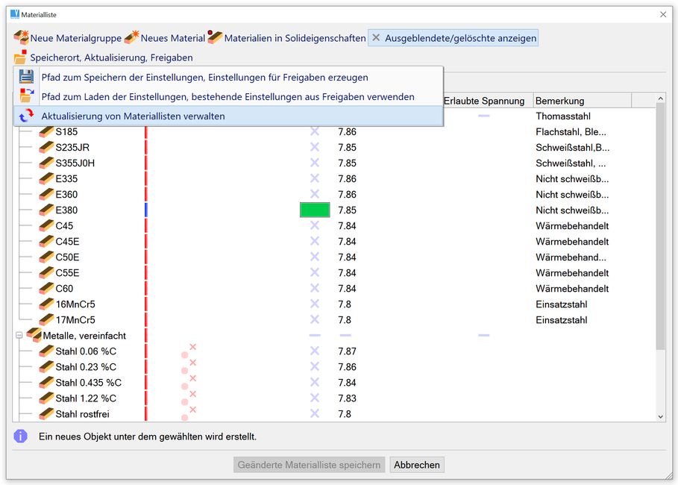Screen dimensions: 678x485
Task: Click the floppy disk save path icon
Action: coord(26,77)
